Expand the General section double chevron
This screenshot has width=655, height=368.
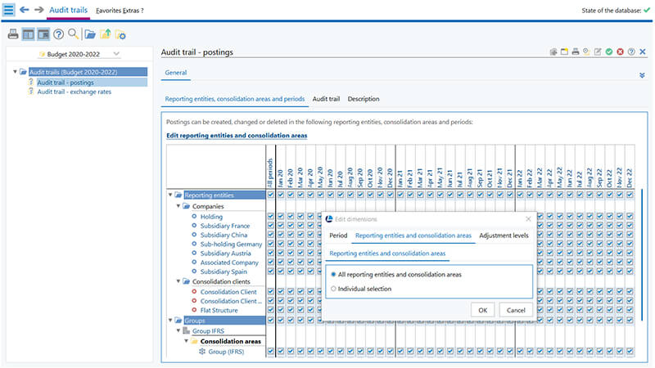tap(642, 75)
